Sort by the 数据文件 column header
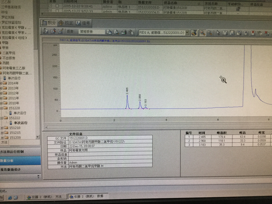272x204 pixels. pyautogui.click(x=150, y=3)
